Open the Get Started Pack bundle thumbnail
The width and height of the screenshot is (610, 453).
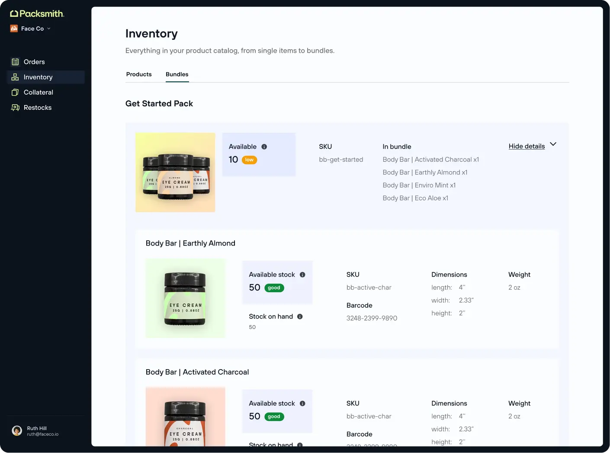tap(175, 172)
